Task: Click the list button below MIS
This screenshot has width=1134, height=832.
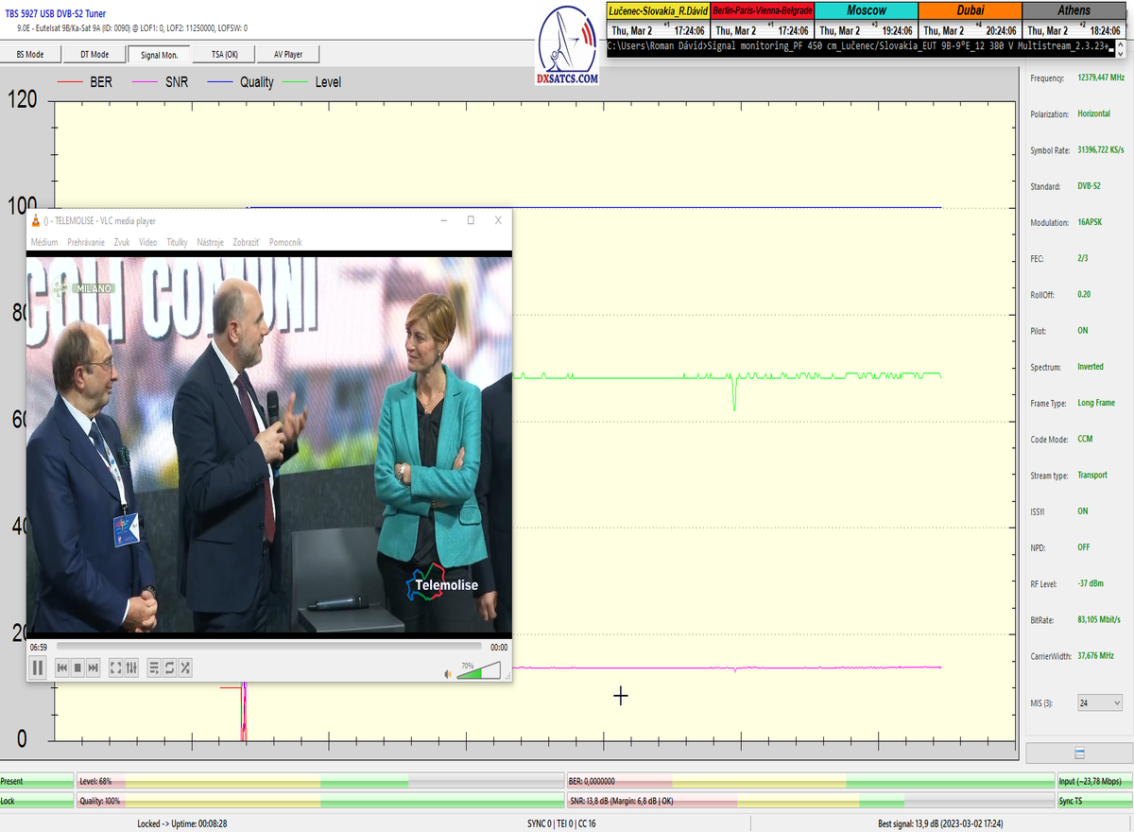Action: 1079,754
